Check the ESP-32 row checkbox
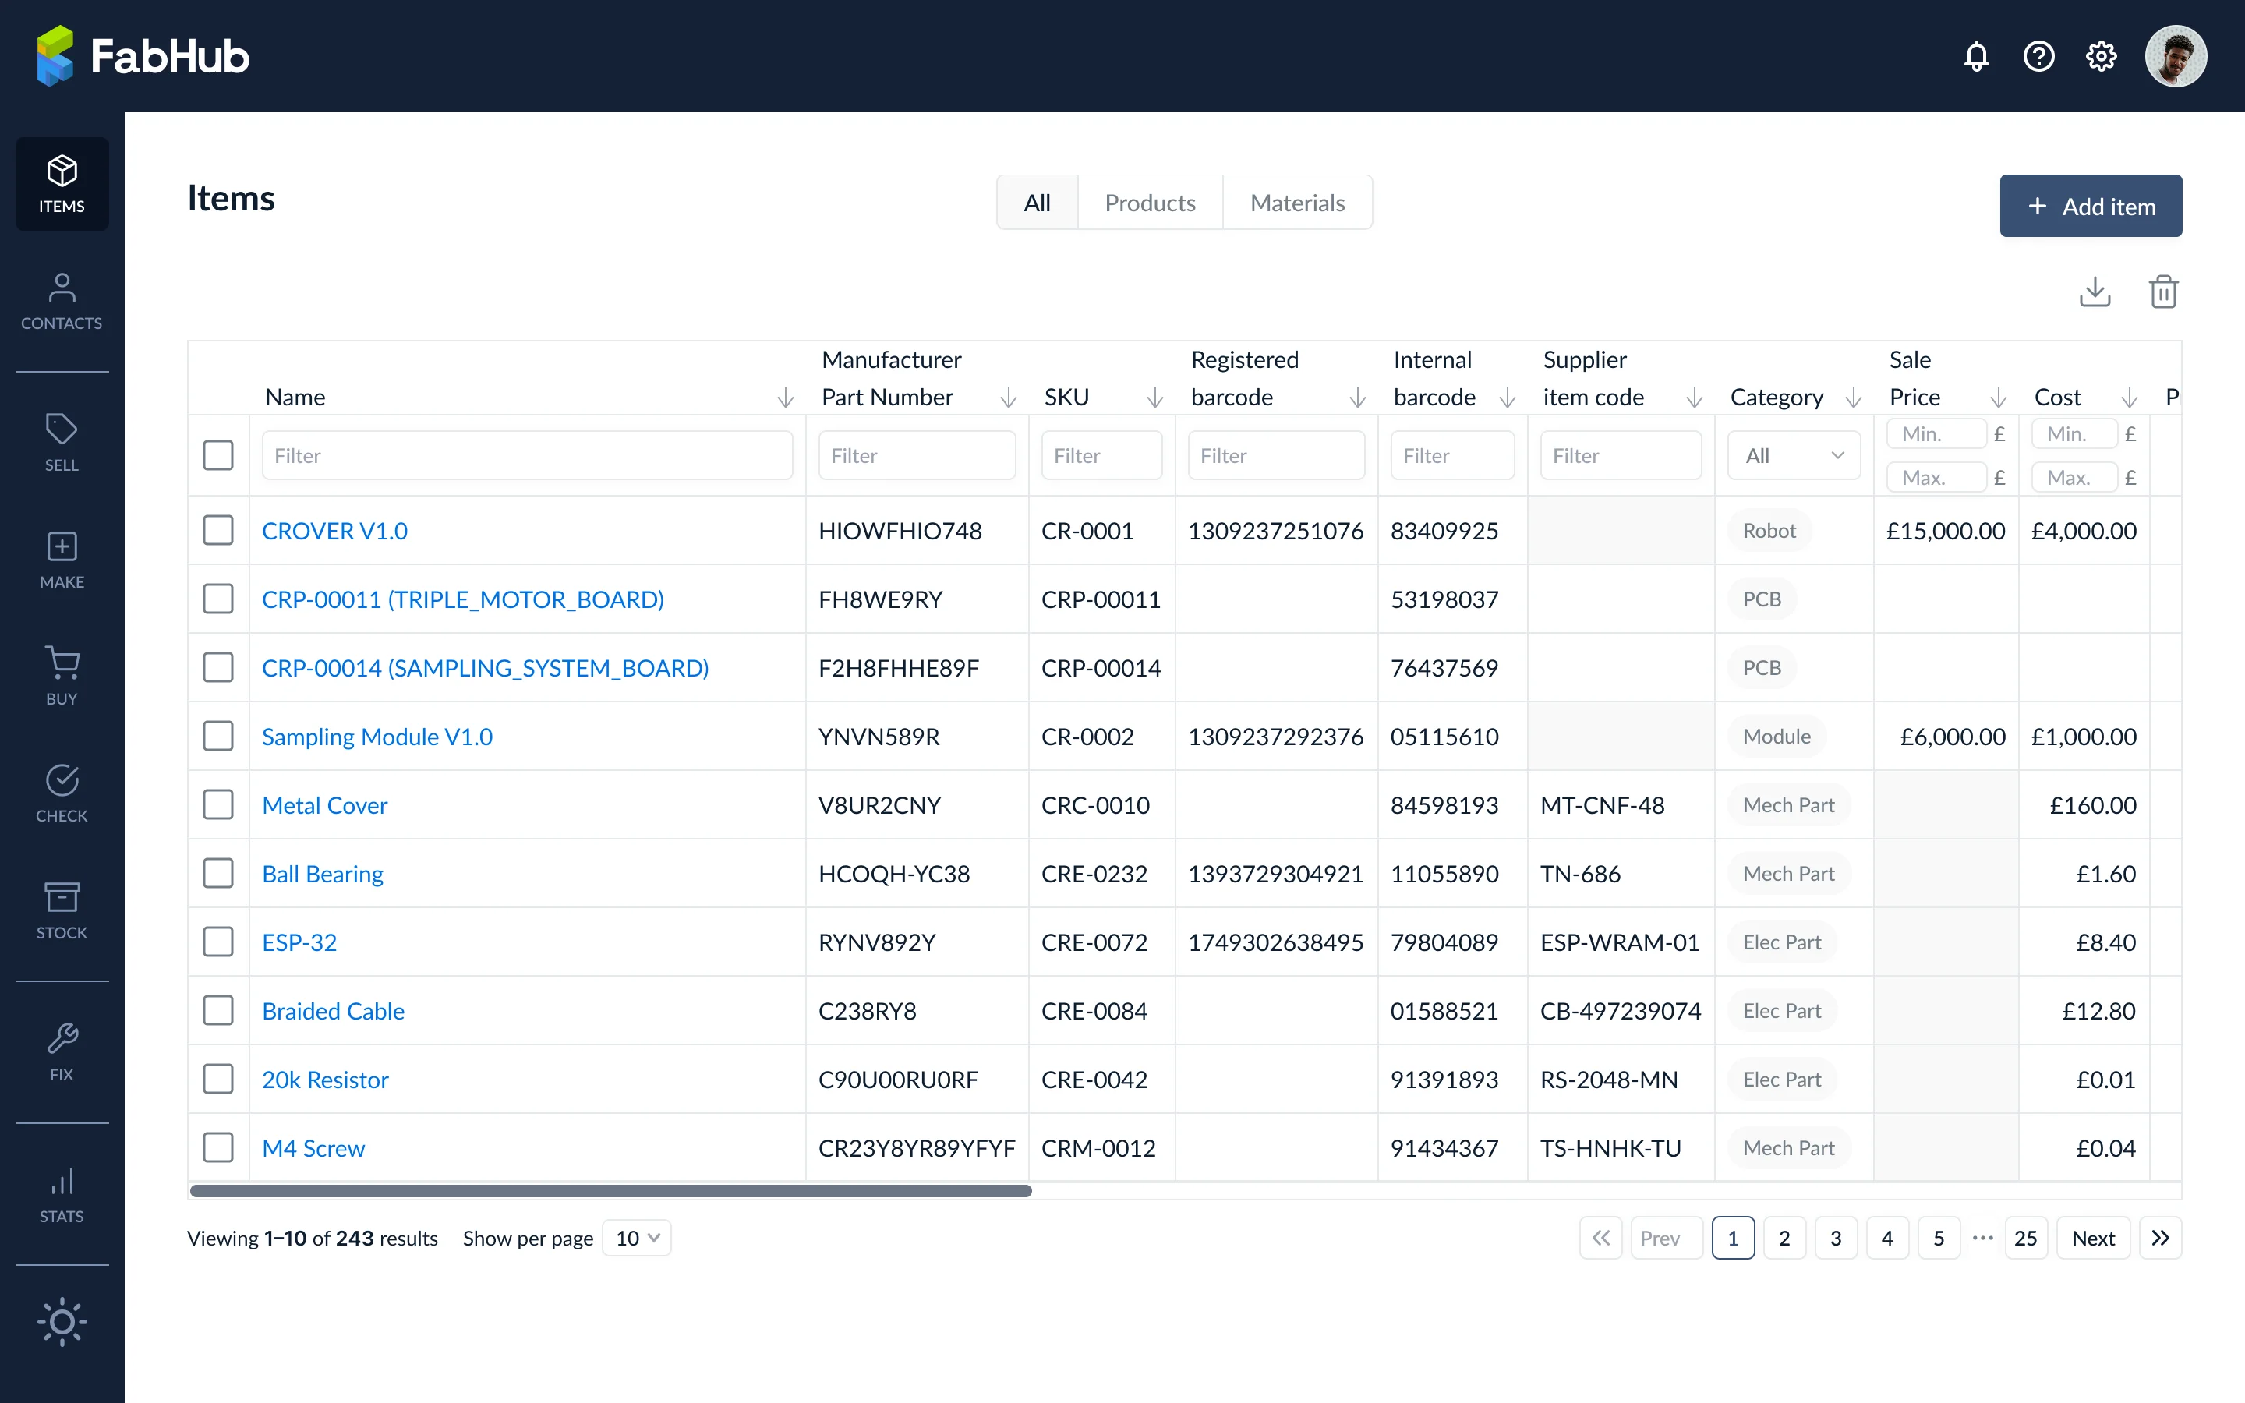Image resolution: width=2245 pixels, height=1403 pixels. coord(218,942)
